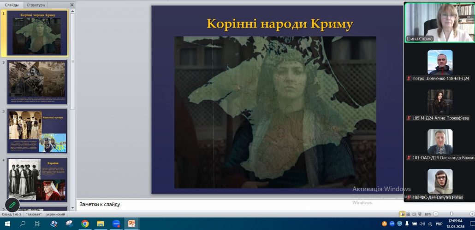
Task: Click the украинский language status entry
Action: pos(55,214)
